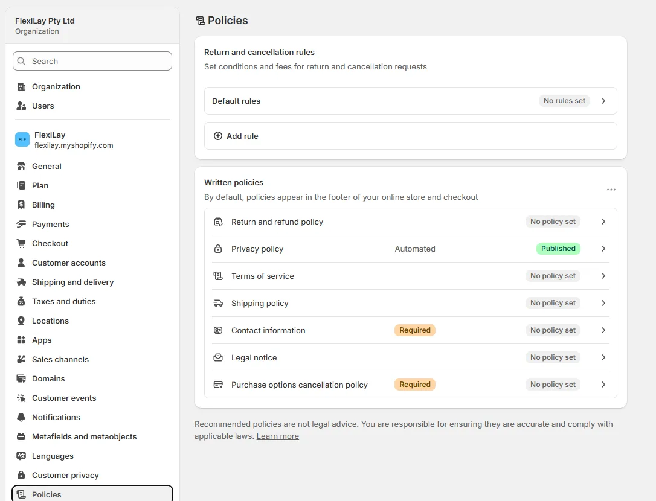Open the Users settings page
The width and height of the screenshot is (656, 501).
tap(92, 106)
